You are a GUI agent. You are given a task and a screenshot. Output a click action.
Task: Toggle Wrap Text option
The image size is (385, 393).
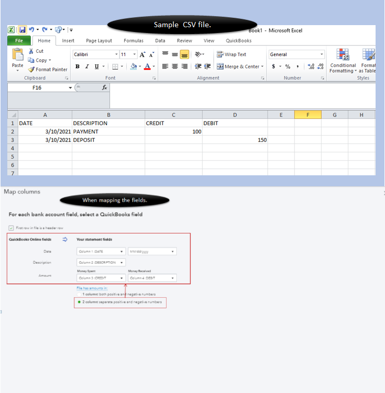tap(231, 54)
